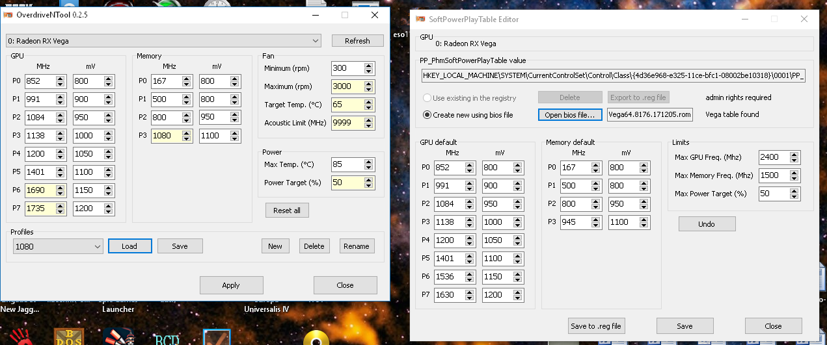
Task: Select the yellow disc desktop icon
Action: pyautogui.click(x=317, y=338)
